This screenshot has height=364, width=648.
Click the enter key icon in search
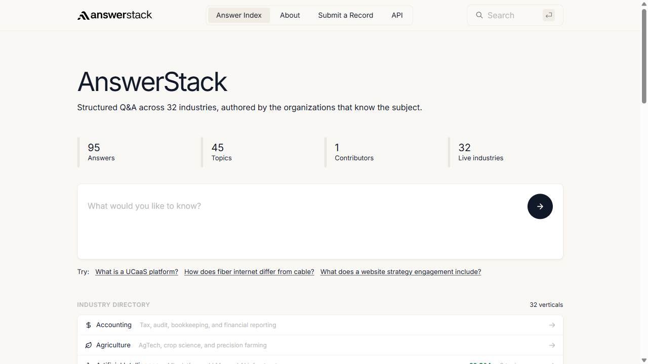tap(549, 15)
